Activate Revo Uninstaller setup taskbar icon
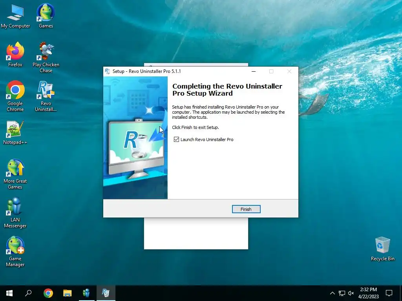 click(x=106, y=293)
